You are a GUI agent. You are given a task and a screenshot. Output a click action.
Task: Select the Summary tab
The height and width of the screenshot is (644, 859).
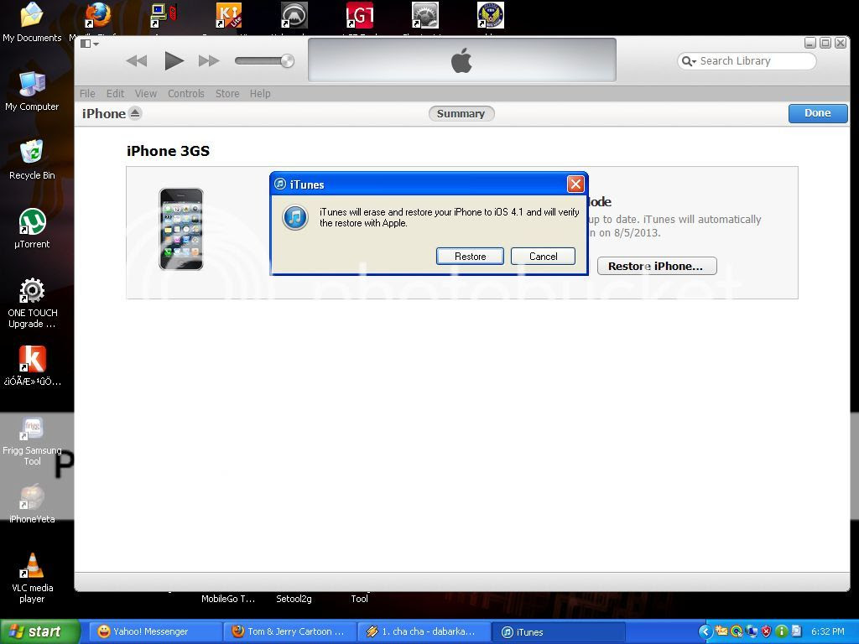pyautogui.click(x=461, y=114)
